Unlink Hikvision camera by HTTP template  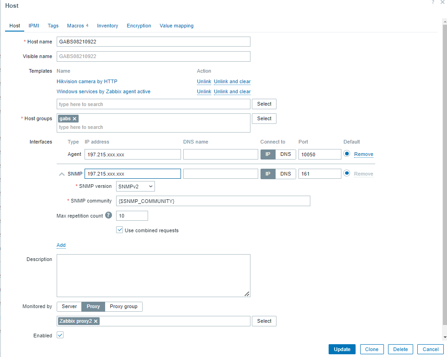click(204, 81)
